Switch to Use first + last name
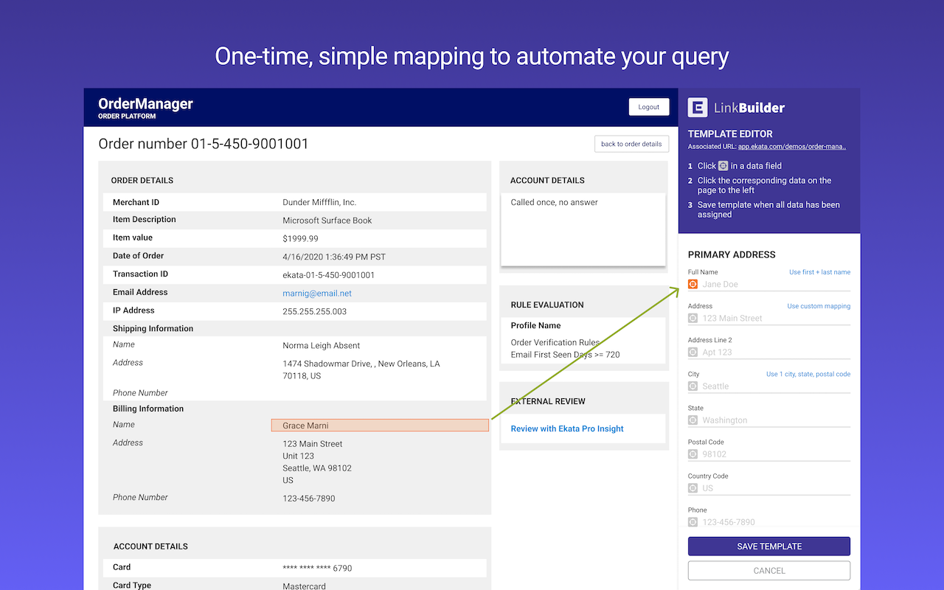The image size is (944, 590). click(819, 272)
